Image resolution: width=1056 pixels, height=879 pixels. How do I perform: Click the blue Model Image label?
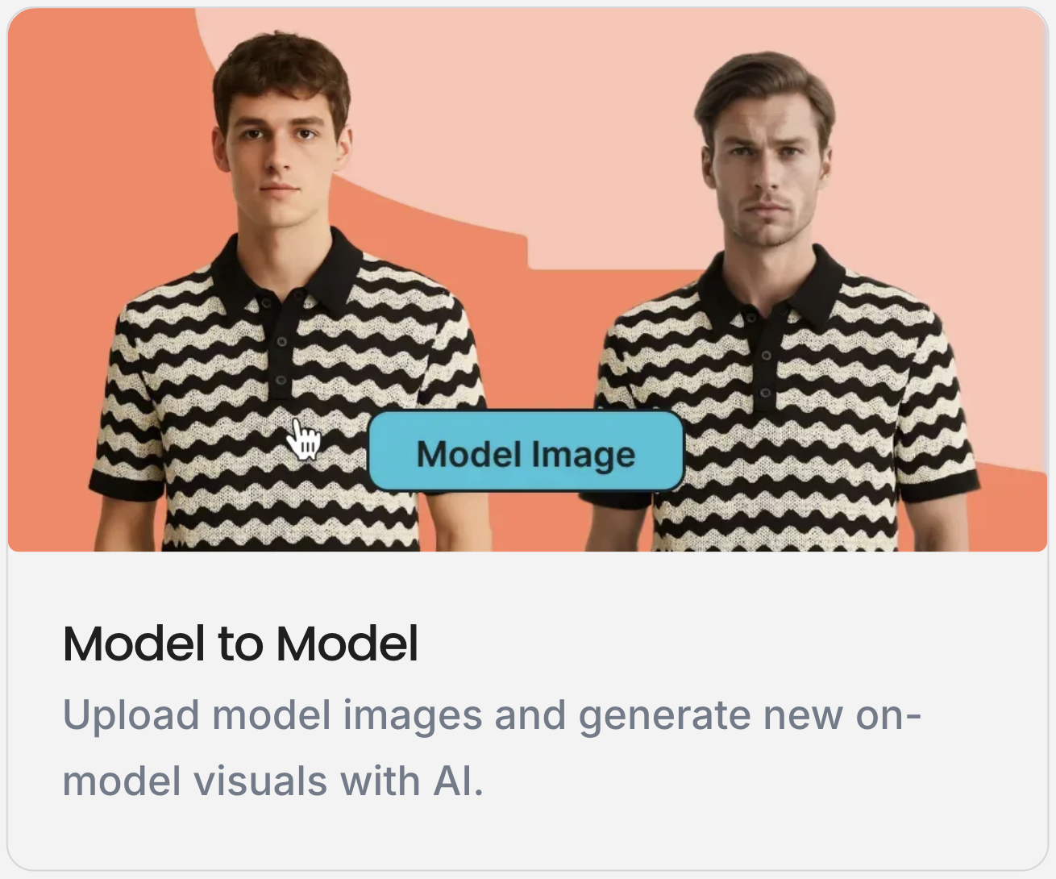point(526,452)
